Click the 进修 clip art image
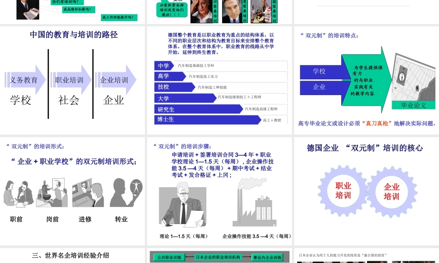Screen dimensions: 439x263 pyautogui.click(x=88, y=192)
